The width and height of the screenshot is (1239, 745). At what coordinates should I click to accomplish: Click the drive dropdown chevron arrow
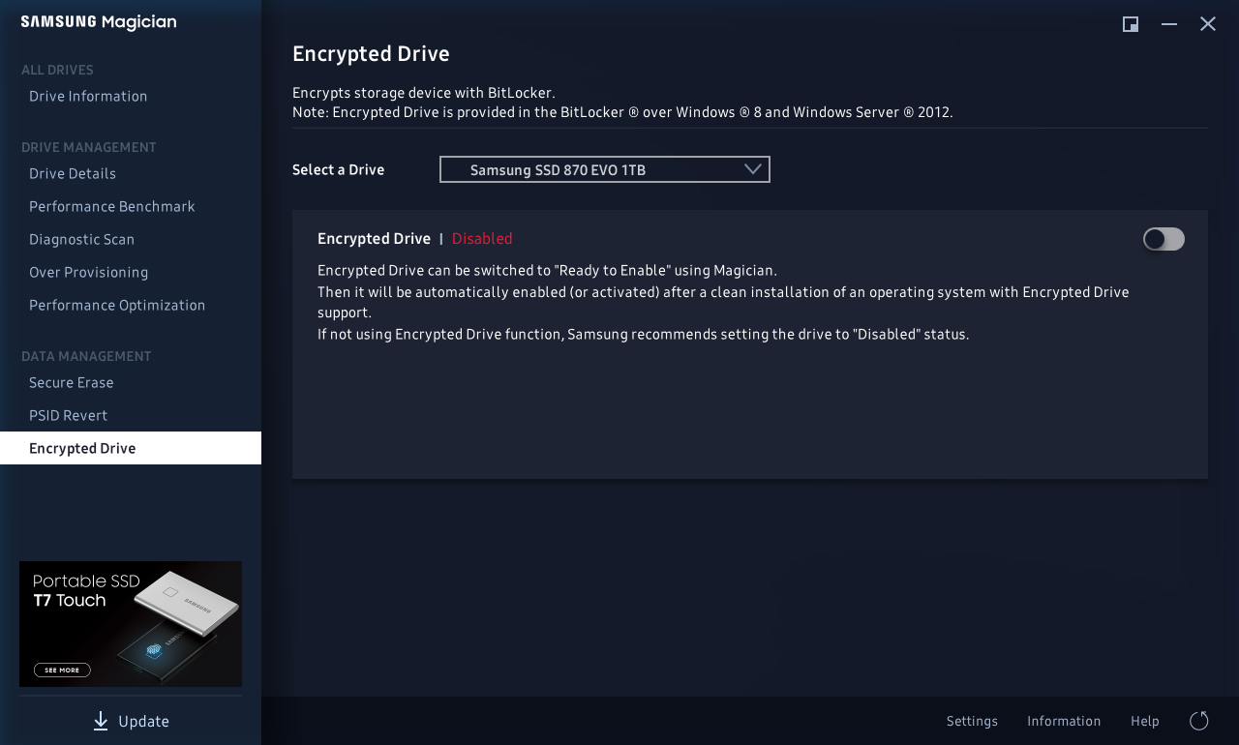pyautogui.click(x=753, y=169)
